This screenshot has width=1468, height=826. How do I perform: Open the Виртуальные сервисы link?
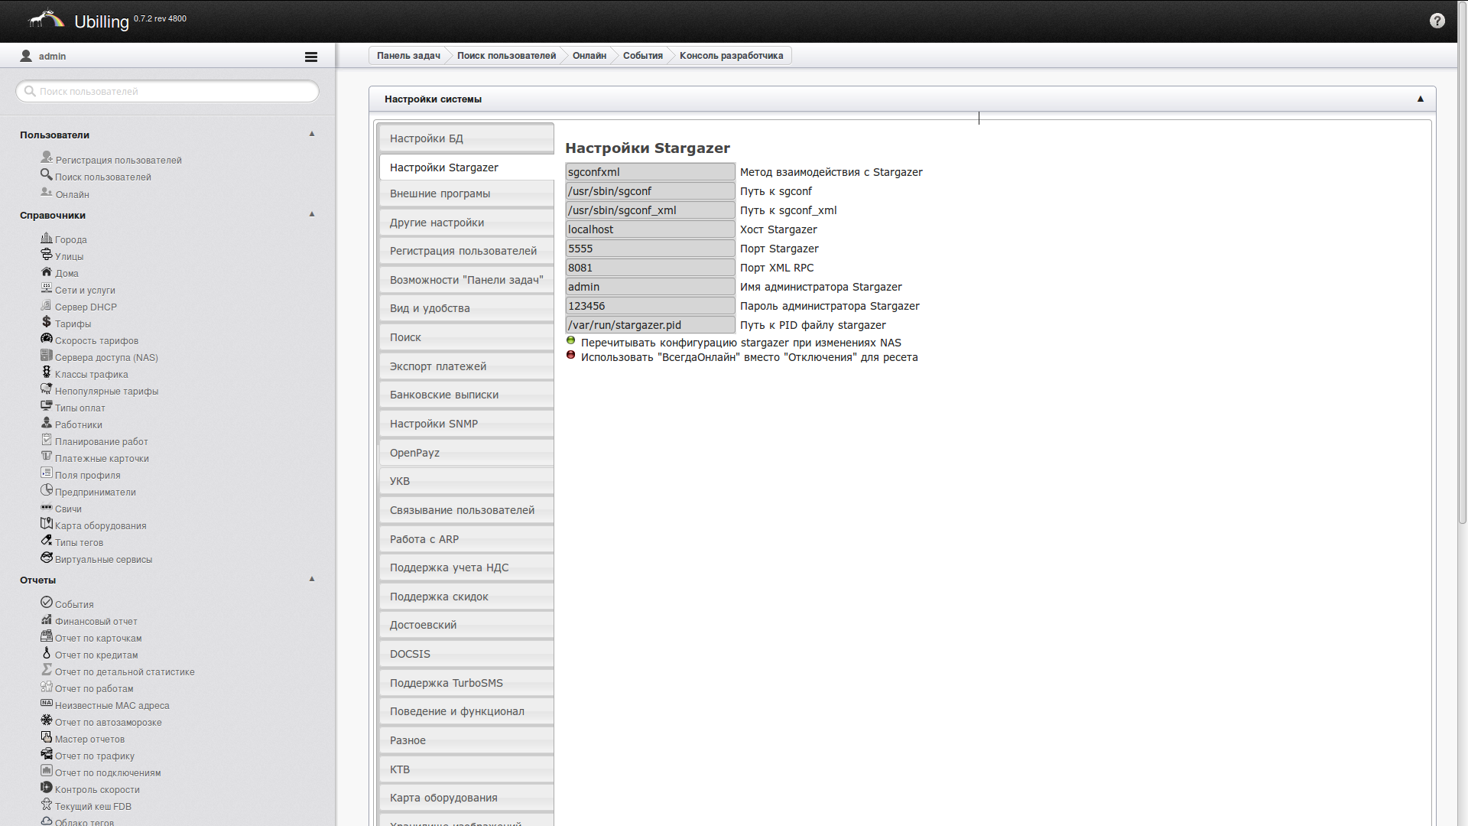pos(103,560)
